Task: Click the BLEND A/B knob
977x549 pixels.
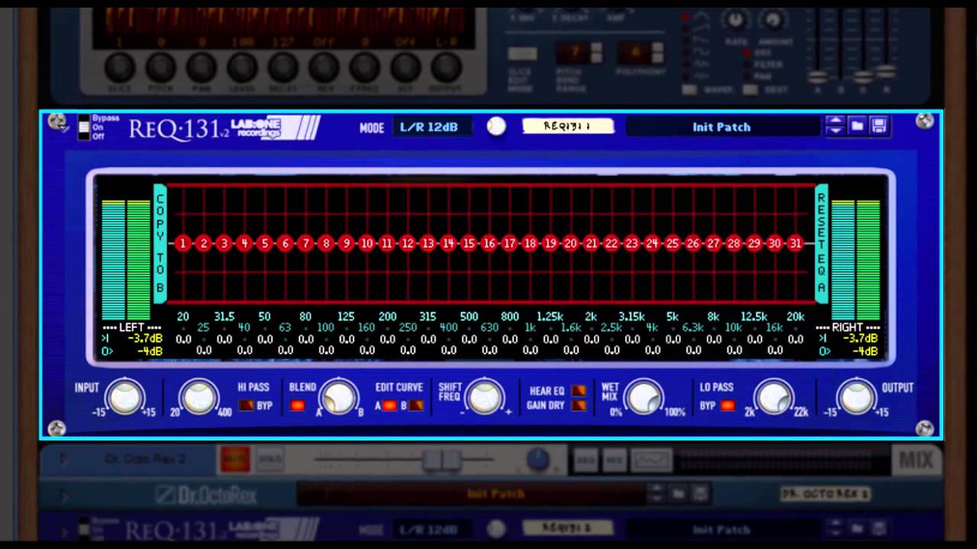Action: point(339,397)
